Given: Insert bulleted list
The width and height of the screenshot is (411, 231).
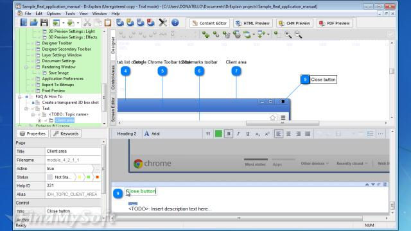Looking at the screenshot, I should click(370, 134).
